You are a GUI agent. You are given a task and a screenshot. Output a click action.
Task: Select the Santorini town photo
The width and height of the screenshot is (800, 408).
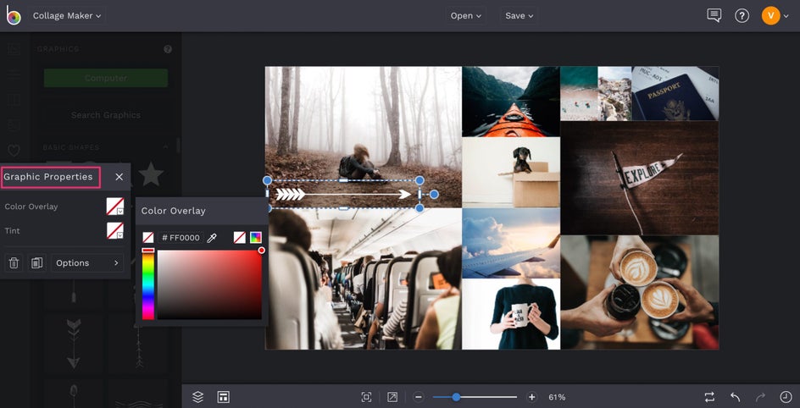(x=614, y=93)
